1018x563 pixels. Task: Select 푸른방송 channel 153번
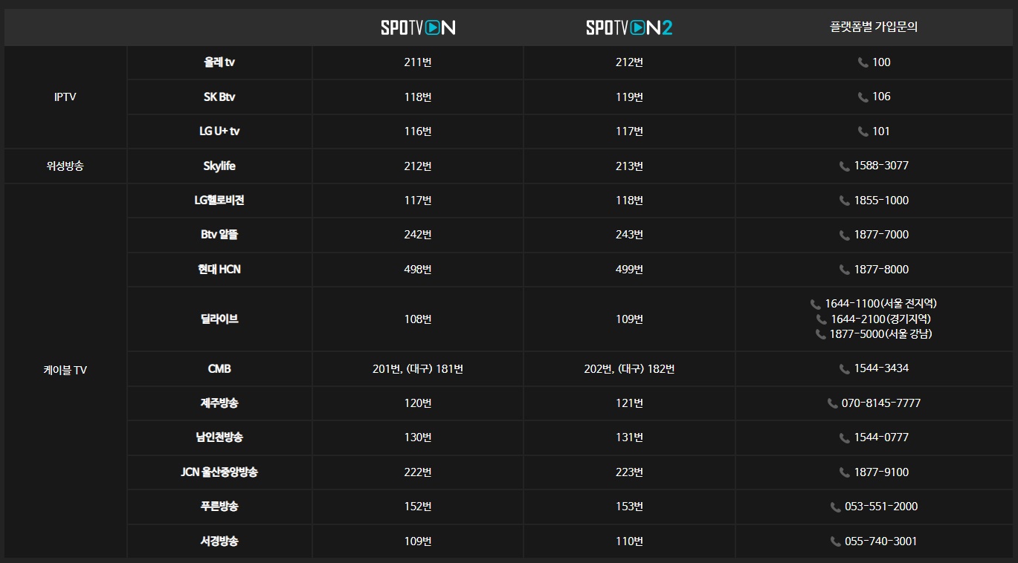[x=629, y=507]
